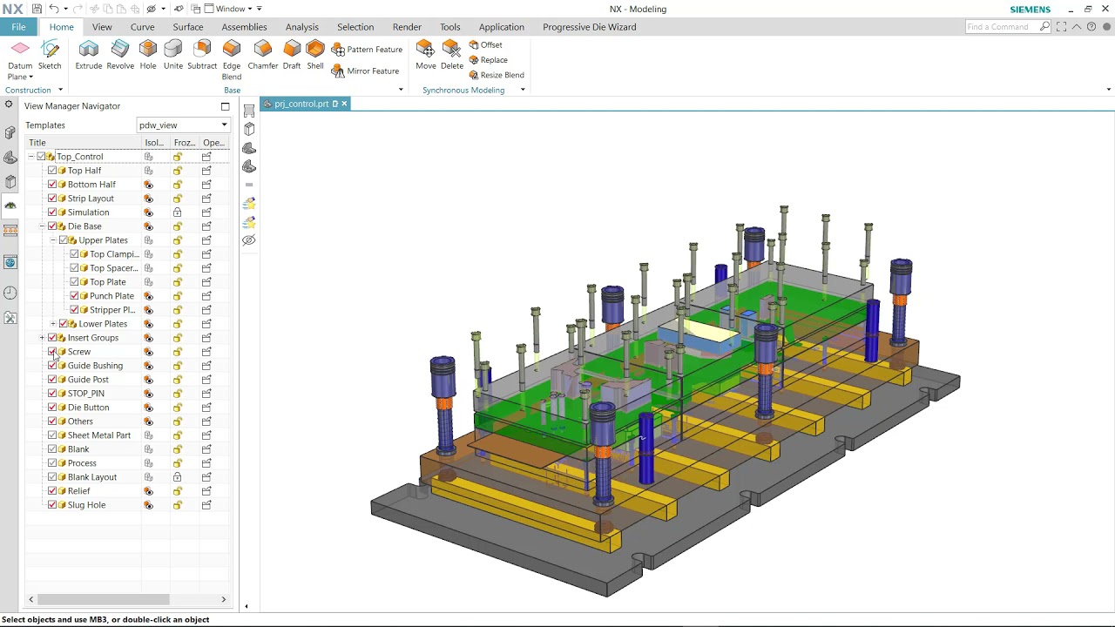This screenshot has height=627, width=1115.
Task: Click the Subtract boolean tool
Action: click(202, 55)
